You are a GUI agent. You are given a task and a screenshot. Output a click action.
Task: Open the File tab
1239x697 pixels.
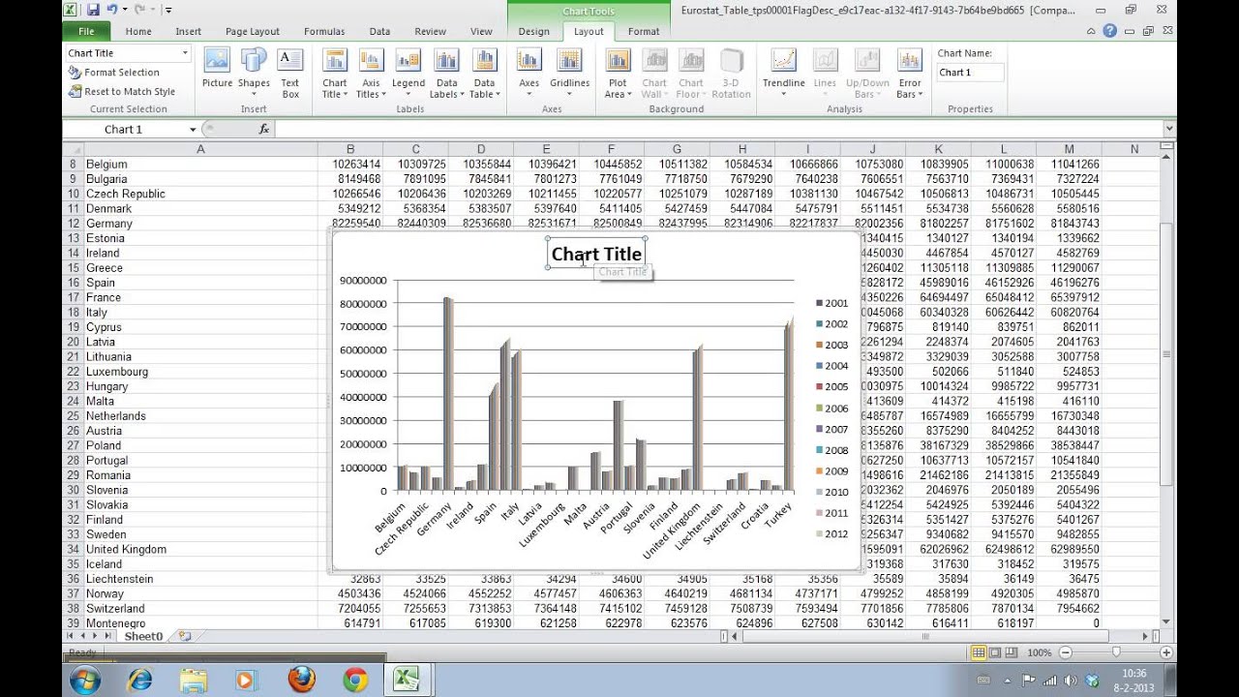pyautogui.click(x=86, y=31)
